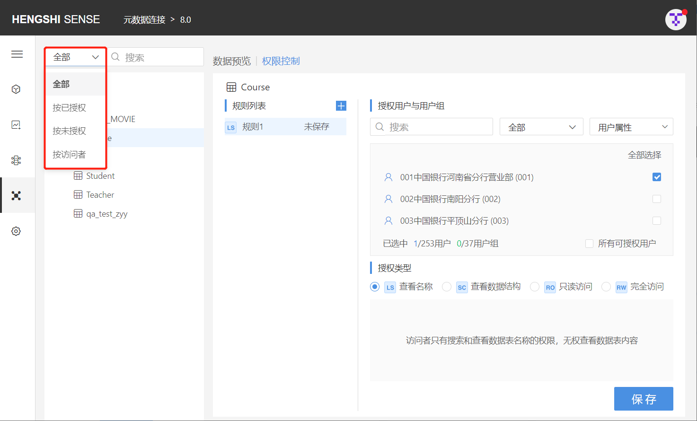The image size is (697, 421).
Task: Click 全部选择 link
Action: [x=644, y=155]
